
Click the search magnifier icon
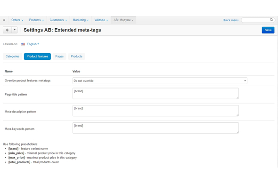(271, 20)
